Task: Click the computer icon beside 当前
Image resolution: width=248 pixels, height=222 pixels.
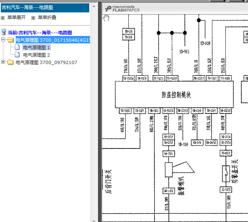Action: click(x=4, y=32)
